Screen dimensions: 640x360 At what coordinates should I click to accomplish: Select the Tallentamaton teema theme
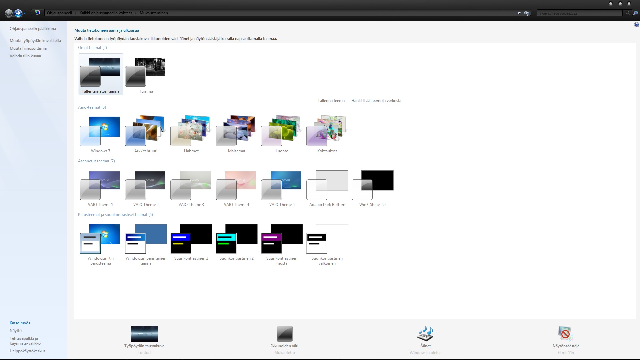[x=100, y=74]
